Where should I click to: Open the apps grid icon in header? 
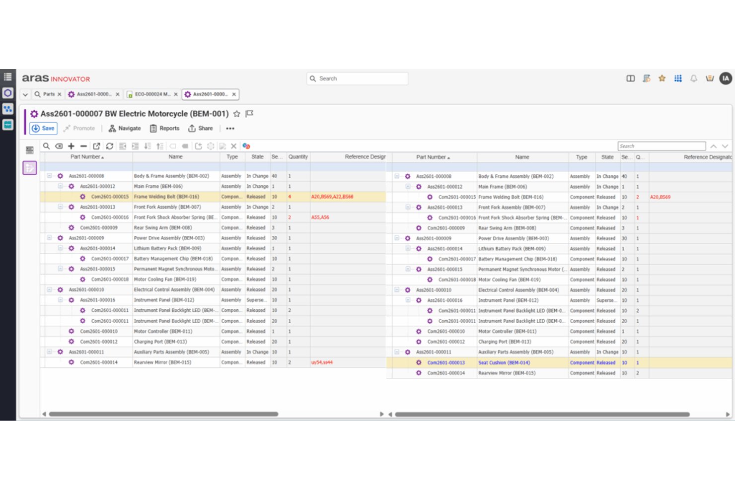point(678,78)
